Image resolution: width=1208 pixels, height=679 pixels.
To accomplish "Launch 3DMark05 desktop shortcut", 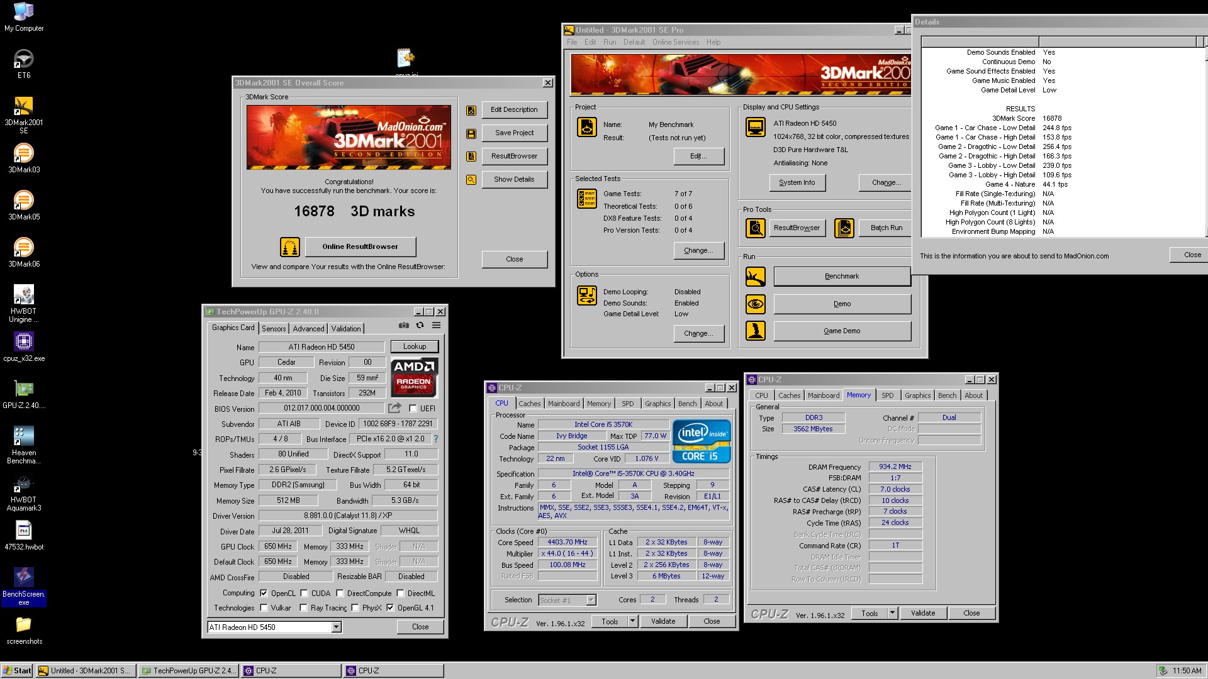I will click(24, 206).
